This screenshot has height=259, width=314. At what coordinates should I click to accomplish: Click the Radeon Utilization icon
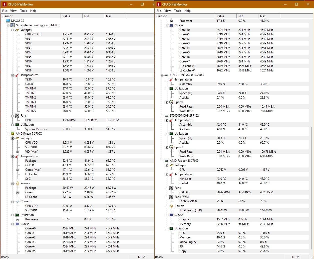click(171, 228)
